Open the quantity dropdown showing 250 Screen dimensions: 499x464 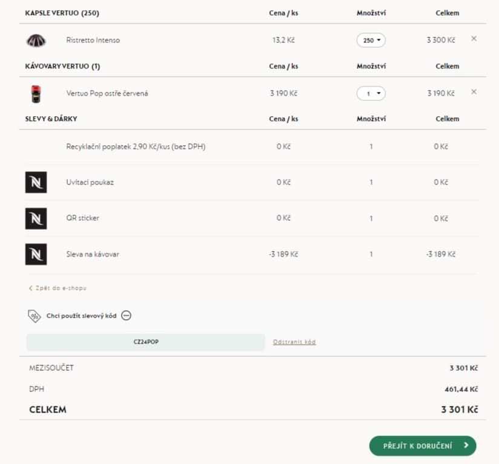pos(371,41)
